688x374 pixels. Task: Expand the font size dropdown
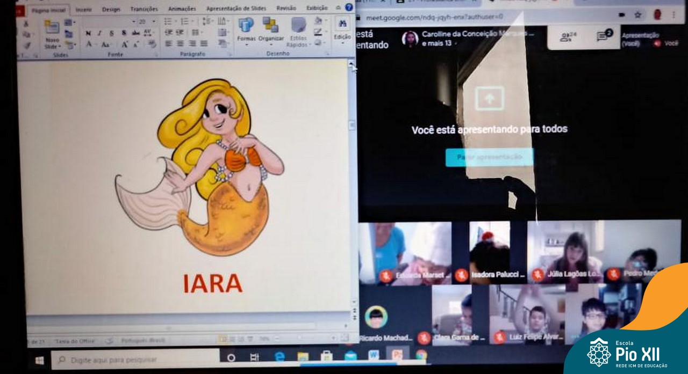(154, 21)
